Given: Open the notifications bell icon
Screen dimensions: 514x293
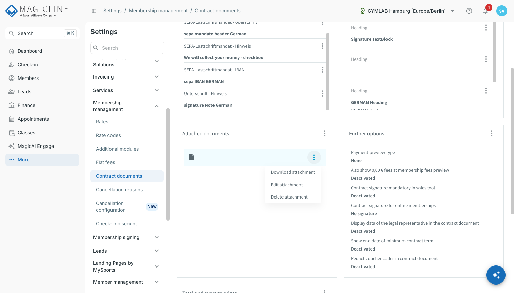Looking at the screenshot, I should (485, 11).
